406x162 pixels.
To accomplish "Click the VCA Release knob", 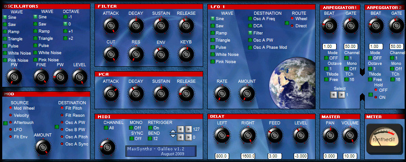I will pyautogui.click(x=186, y=94).
